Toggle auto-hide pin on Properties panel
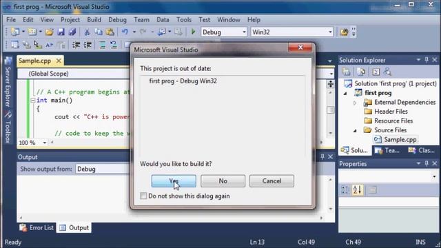Screen dimensions: 441x248 (427, 163)
